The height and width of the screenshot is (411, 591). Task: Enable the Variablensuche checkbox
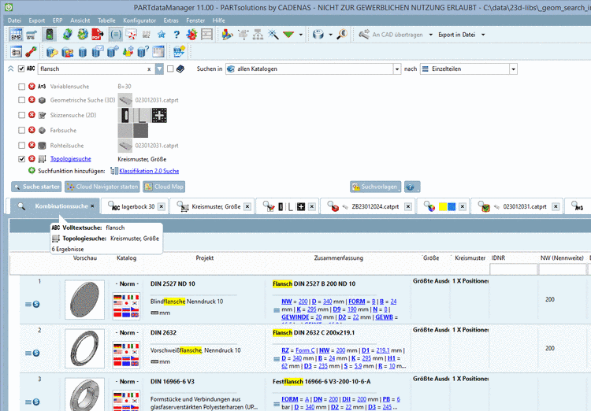(x=21, y=87)
